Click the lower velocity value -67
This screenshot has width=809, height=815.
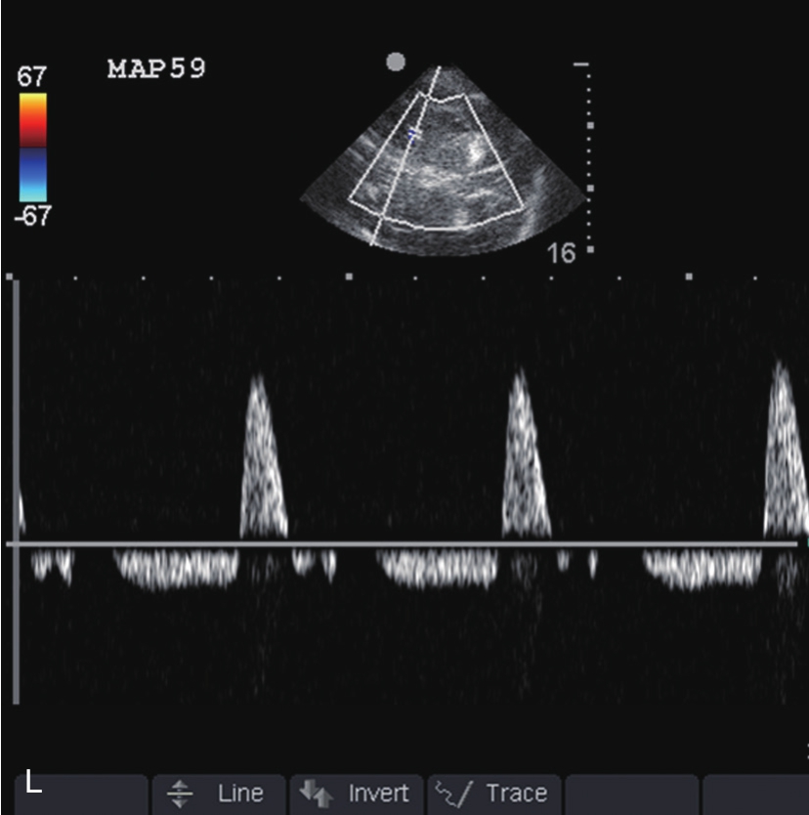(33, 215)
